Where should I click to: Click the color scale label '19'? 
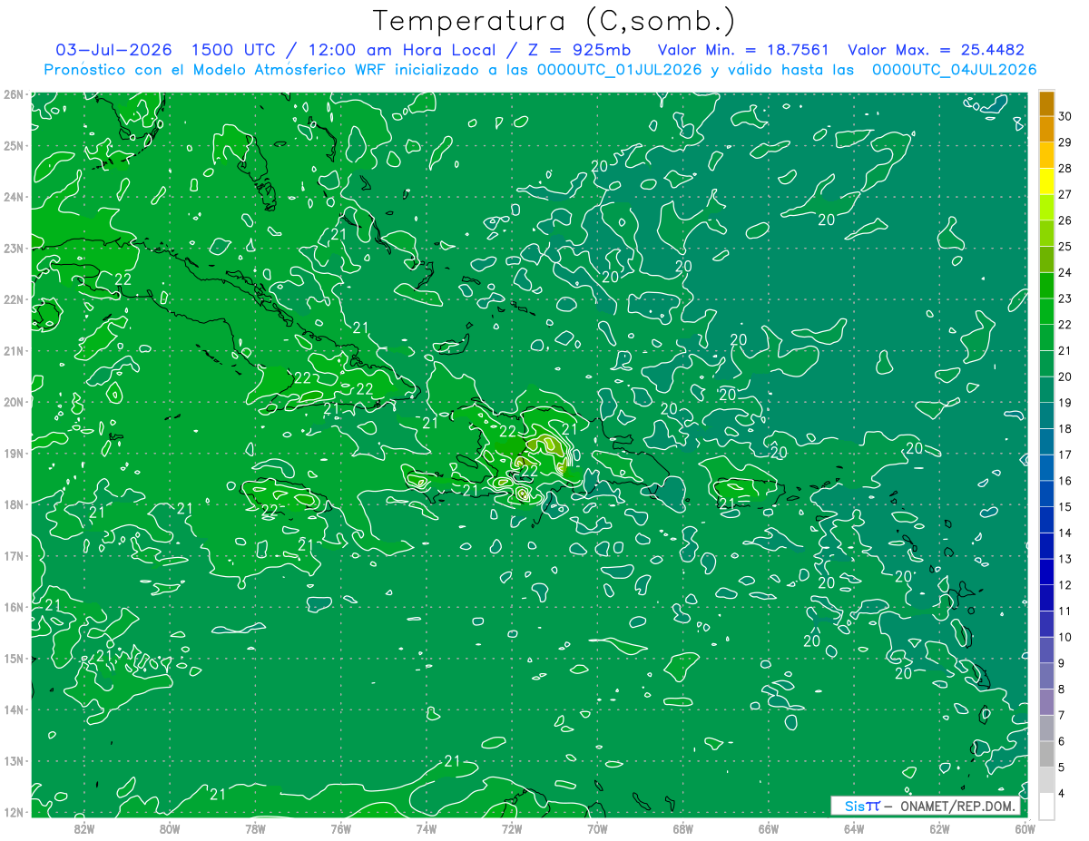coord(1065,403)
